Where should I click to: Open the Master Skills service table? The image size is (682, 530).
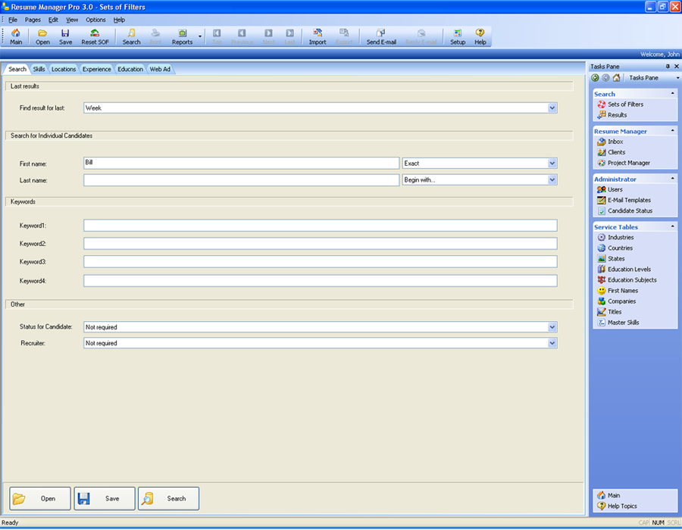pyautogui.click(x=618, y=323)
